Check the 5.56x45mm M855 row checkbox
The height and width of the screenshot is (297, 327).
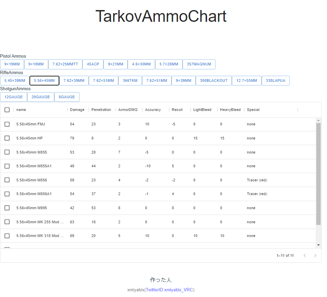coord(7,152)
